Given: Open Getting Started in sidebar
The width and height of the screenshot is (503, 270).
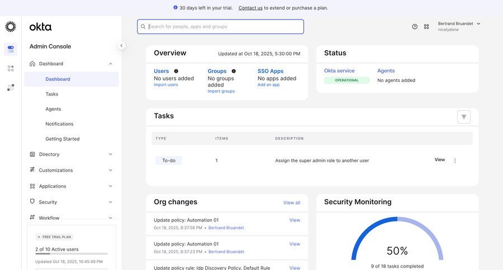Looking at the screenshot, I should [x=63, y=139].
